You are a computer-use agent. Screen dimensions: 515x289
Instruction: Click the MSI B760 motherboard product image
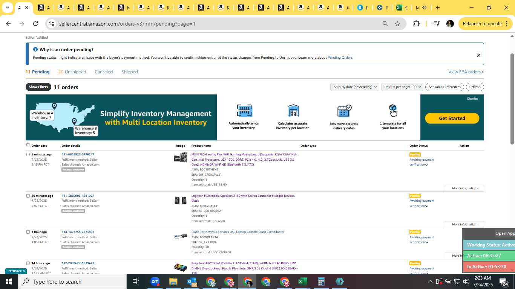(x=181, y=157)
